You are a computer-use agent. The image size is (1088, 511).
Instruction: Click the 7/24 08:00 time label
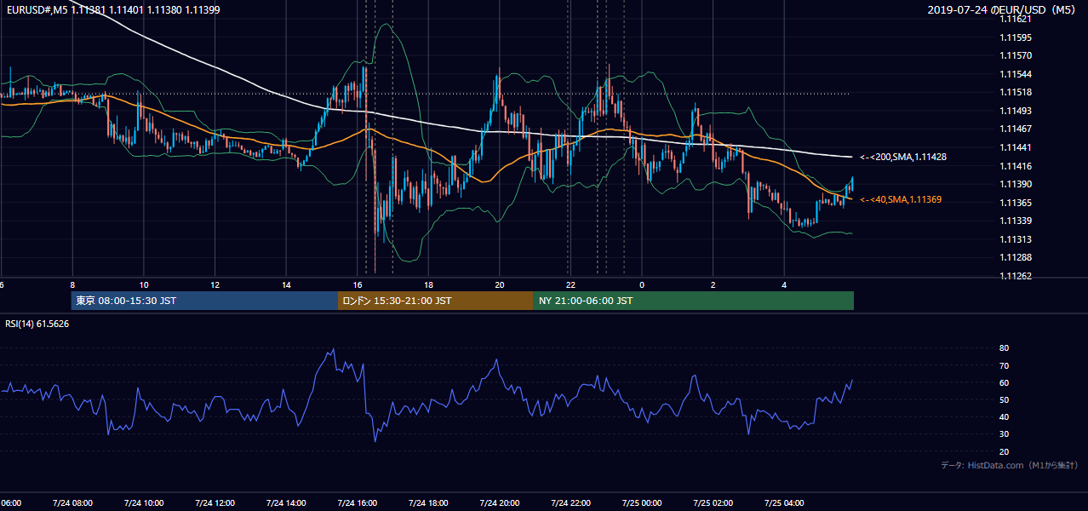click(72, 502)
